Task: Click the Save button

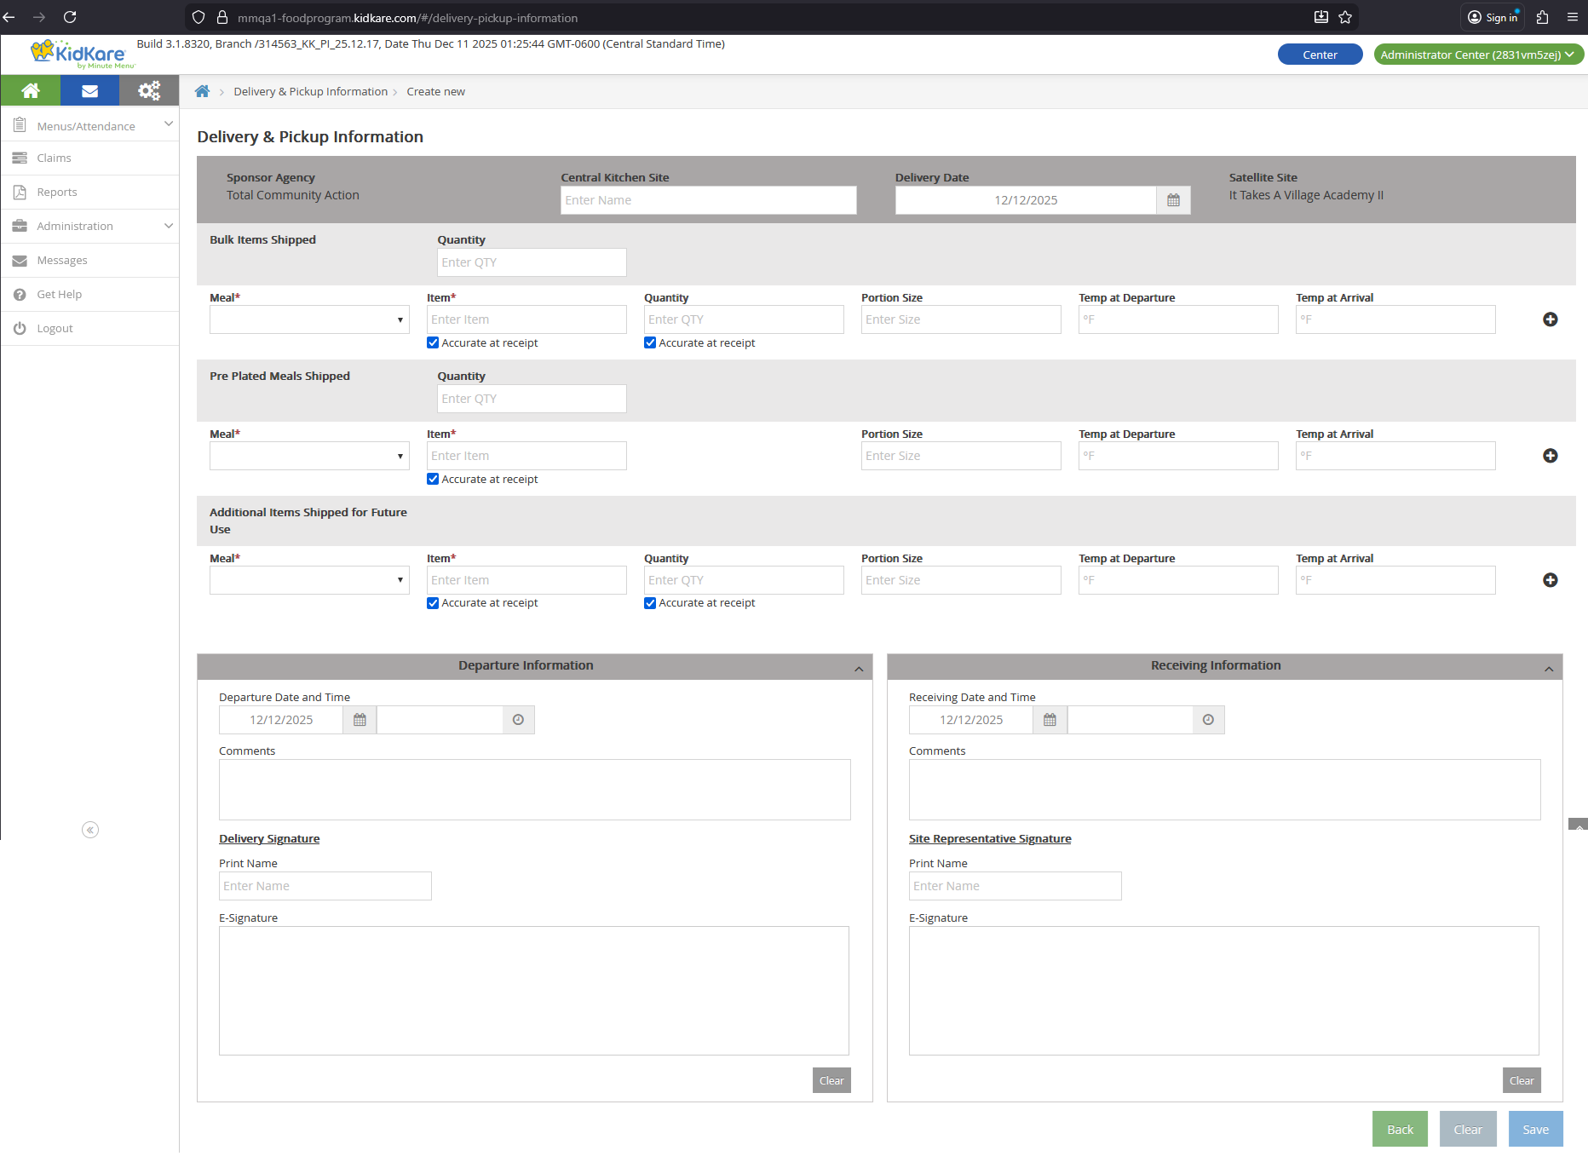Action: click(1535, 1130)
